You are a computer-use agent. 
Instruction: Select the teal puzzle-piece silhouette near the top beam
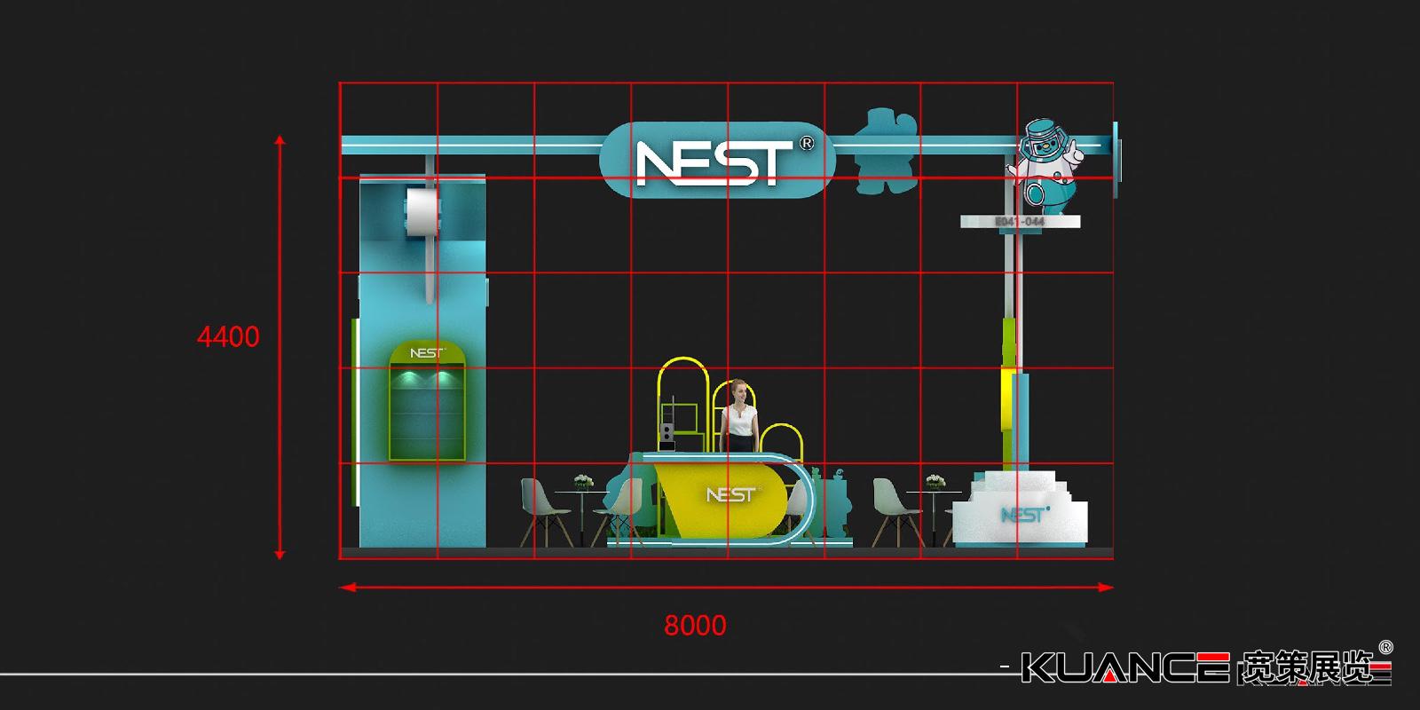coord(879,151)
